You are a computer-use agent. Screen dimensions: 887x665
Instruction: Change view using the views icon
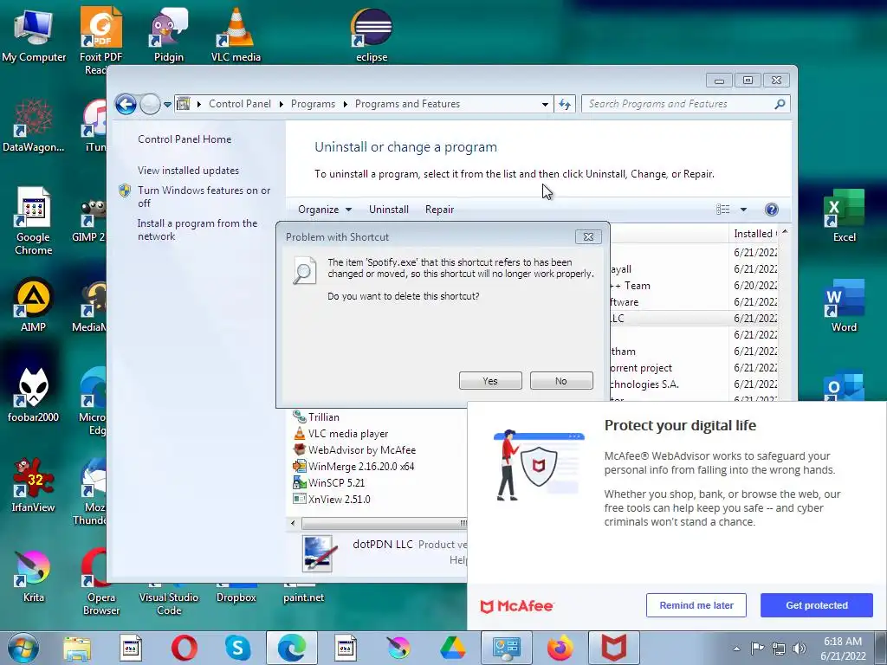coord(723,210)
